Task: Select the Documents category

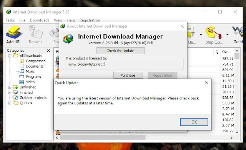Action: point(35,66)
